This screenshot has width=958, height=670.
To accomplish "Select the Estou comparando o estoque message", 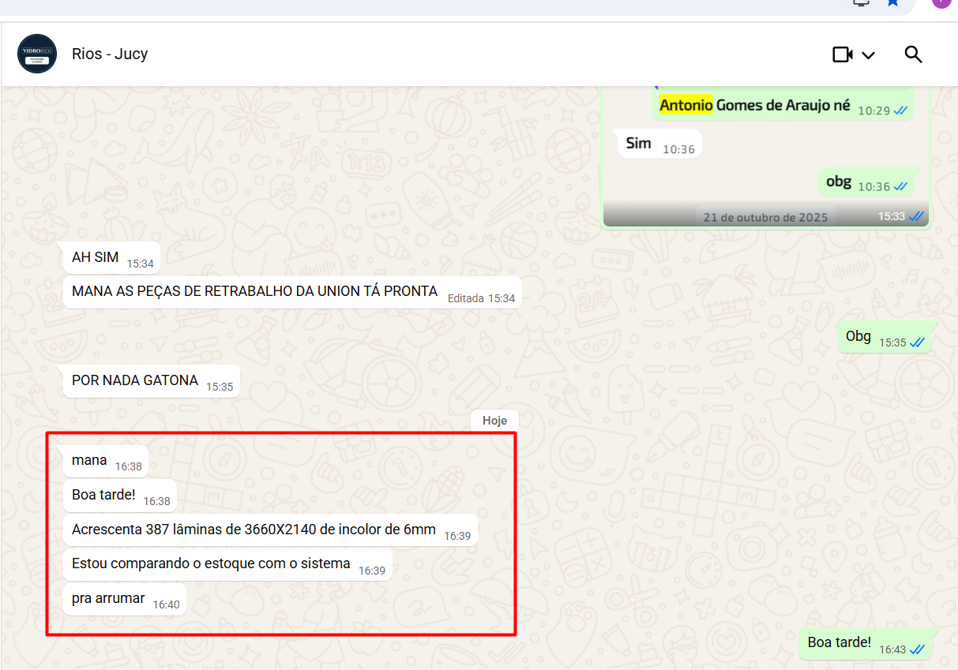I will click(x=211, y=563).
